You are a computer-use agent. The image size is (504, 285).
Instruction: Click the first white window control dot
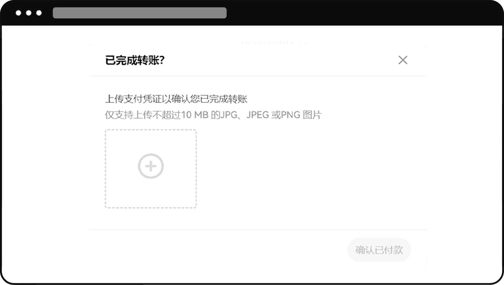point(18,13)
